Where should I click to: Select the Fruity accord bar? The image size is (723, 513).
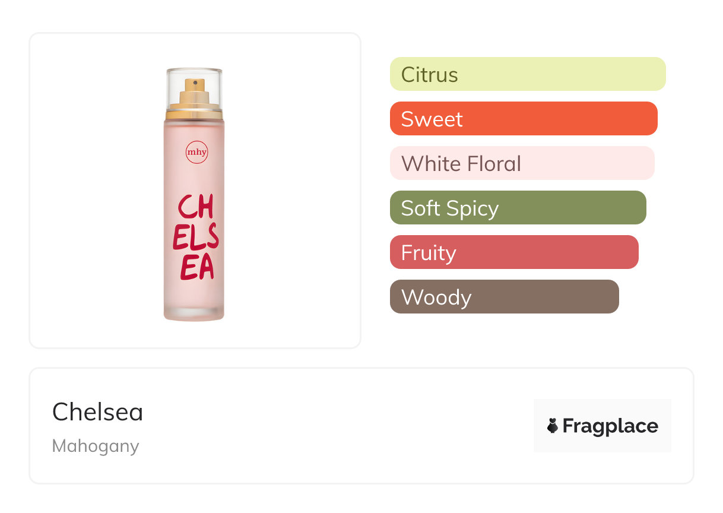(514, 252)
